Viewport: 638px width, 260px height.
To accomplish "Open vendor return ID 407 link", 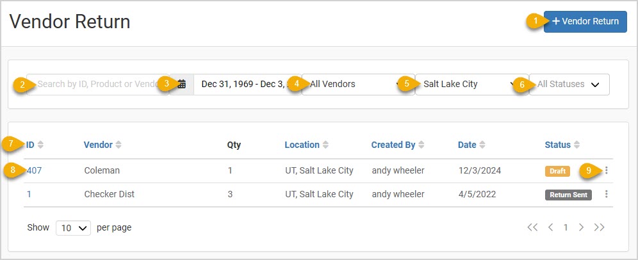I will pos(34,170).
